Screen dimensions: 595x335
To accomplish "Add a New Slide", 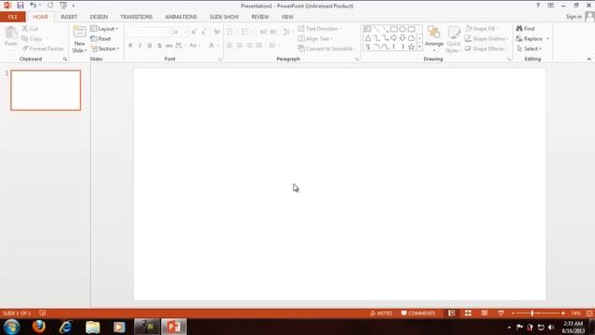I will pos(79,39).
